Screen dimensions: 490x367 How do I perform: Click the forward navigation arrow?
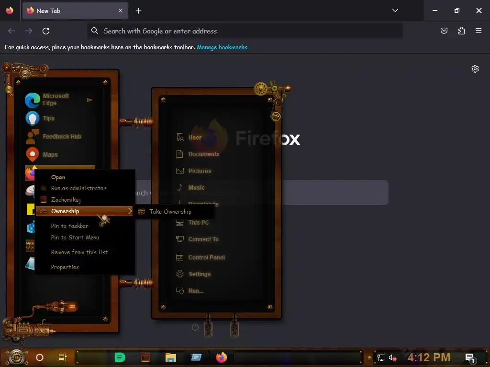point(29,31)
